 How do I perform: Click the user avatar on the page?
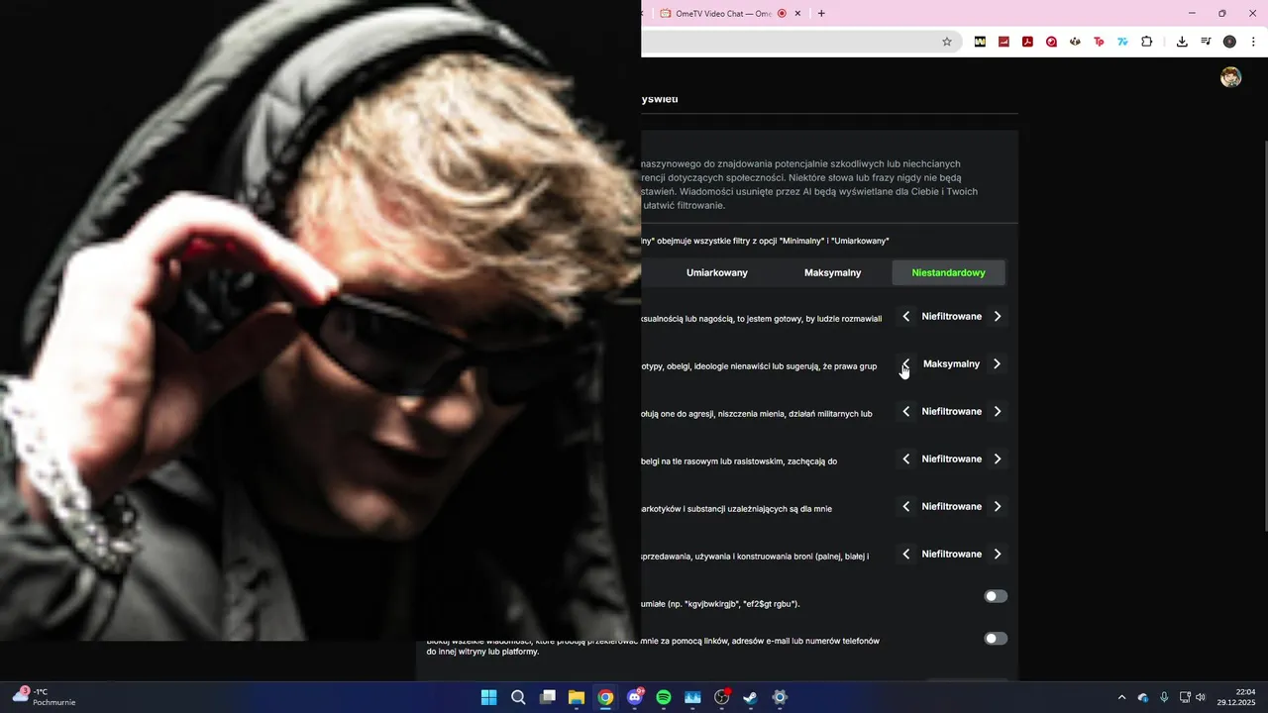point(1230,77)
